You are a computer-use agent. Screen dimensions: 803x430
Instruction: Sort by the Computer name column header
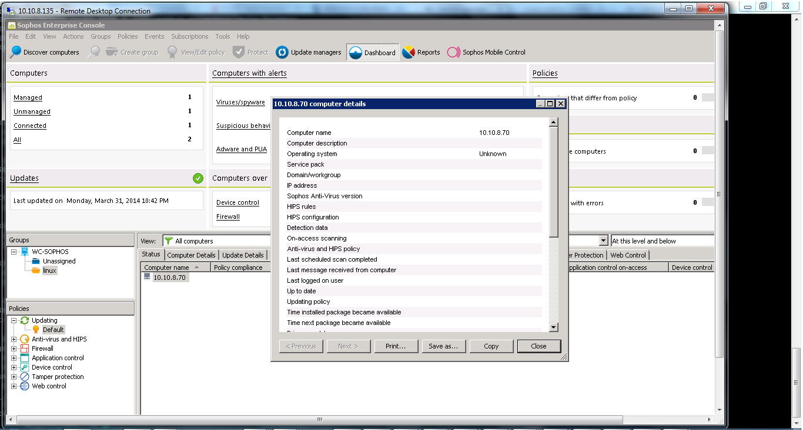pyautogui.click(x=176, y=268)
